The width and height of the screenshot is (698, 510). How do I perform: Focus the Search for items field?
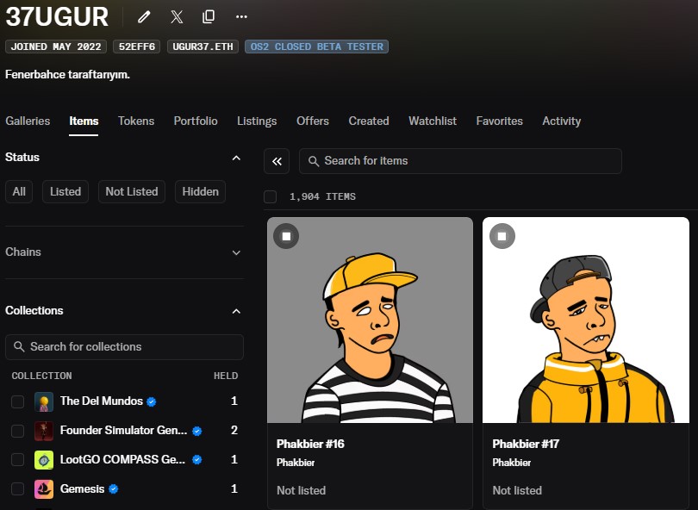460,161
